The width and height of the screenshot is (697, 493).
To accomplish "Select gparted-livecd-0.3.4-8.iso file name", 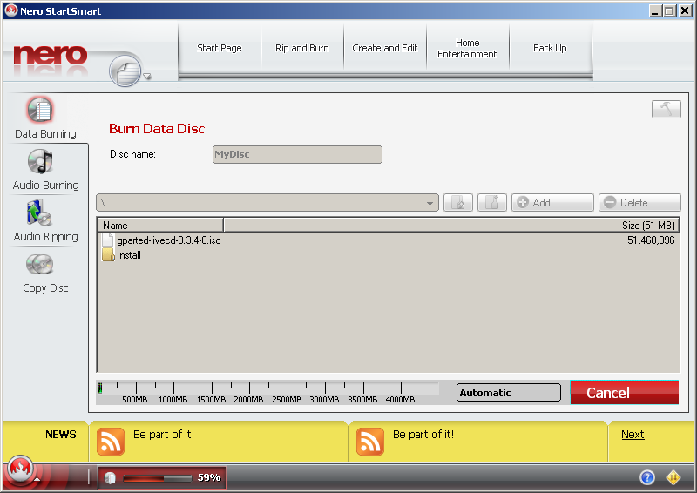I will (x=169, y=240).
